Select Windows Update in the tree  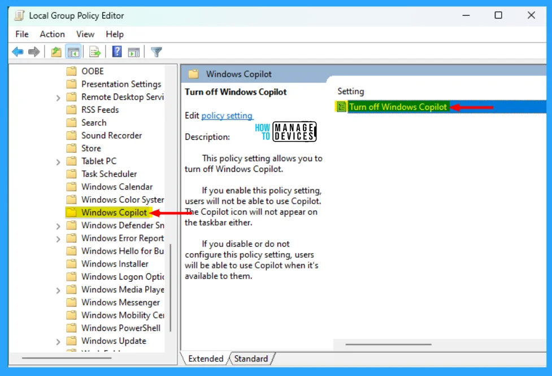tap(114, 341)
